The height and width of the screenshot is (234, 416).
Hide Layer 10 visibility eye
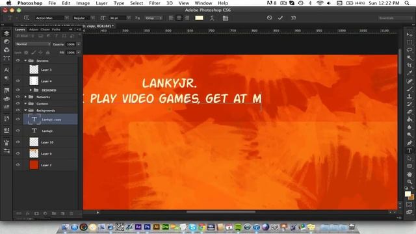tap(18, 142)
